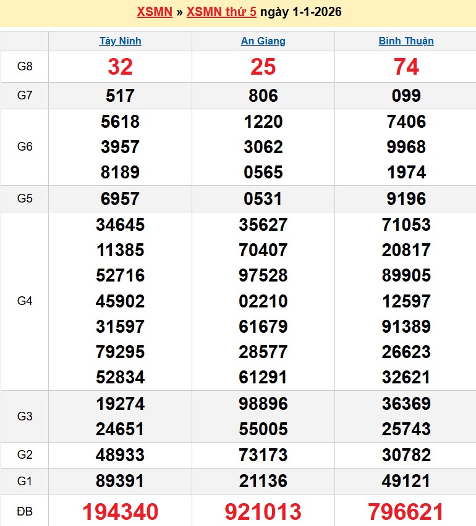Open the An Giang province link
This screenshot has width=476, height=526.
(263, 41)
